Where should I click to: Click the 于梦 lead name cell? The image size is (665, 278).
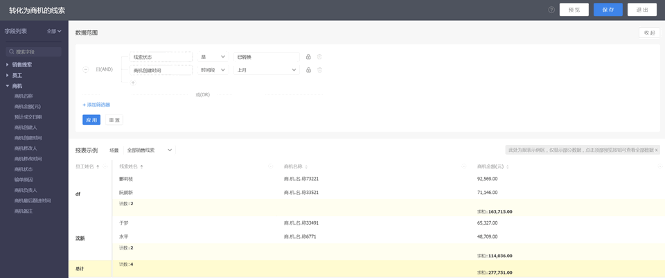point(124,223)
